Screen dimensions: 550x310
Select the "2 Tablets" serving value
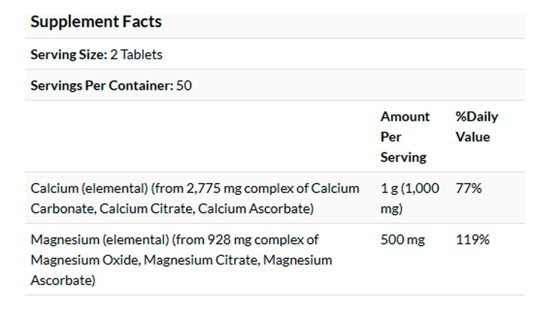(x=136, y=54)
